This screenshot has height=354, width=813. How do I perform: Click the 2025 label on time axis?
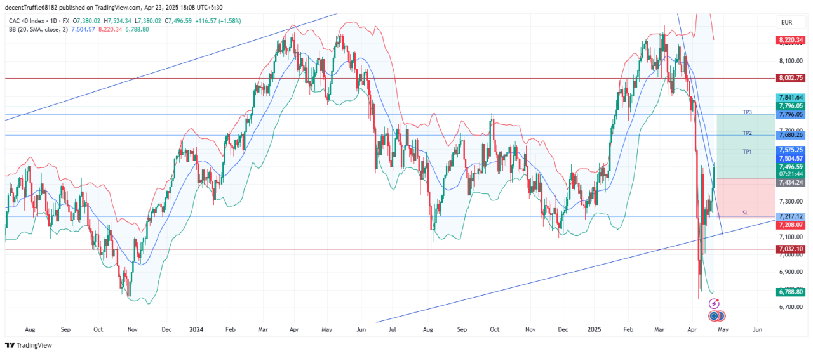[x=594, y=330]
